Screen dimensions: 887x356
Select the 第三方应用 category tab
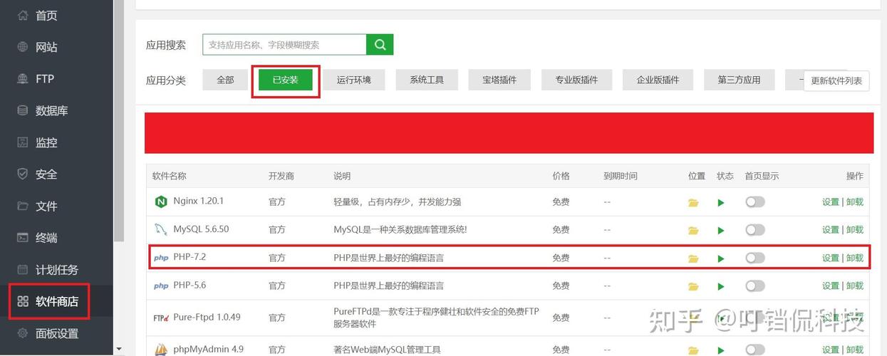(x=739, y=80)
